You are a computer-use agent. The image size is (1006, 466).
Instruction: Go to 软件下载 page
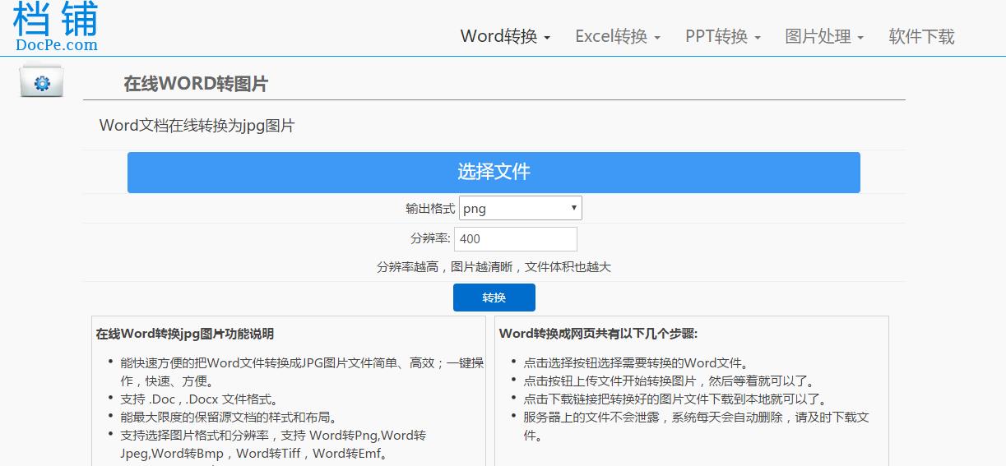click(x=921, y=36)
